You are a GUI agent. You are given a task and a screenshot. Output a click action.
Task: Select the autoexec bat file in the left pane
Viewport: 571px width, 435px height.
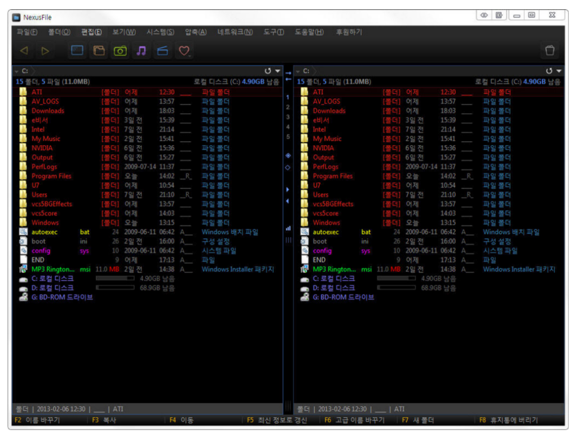(x=147, y=232)
